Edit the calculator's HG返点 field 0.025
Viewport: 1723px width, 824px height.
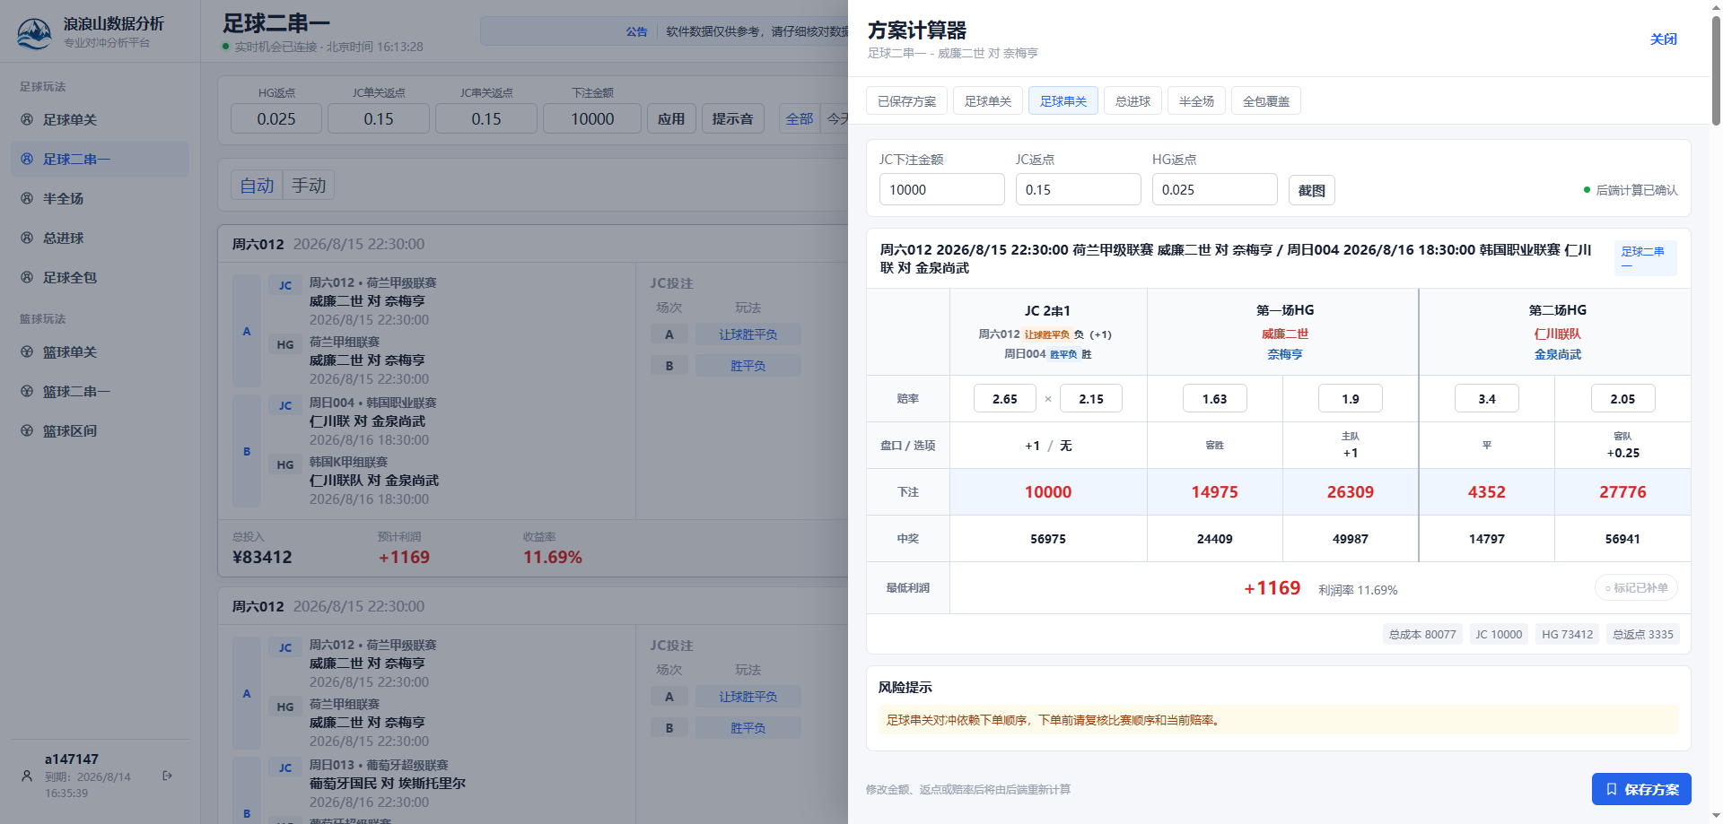(x=1215, y=190)
